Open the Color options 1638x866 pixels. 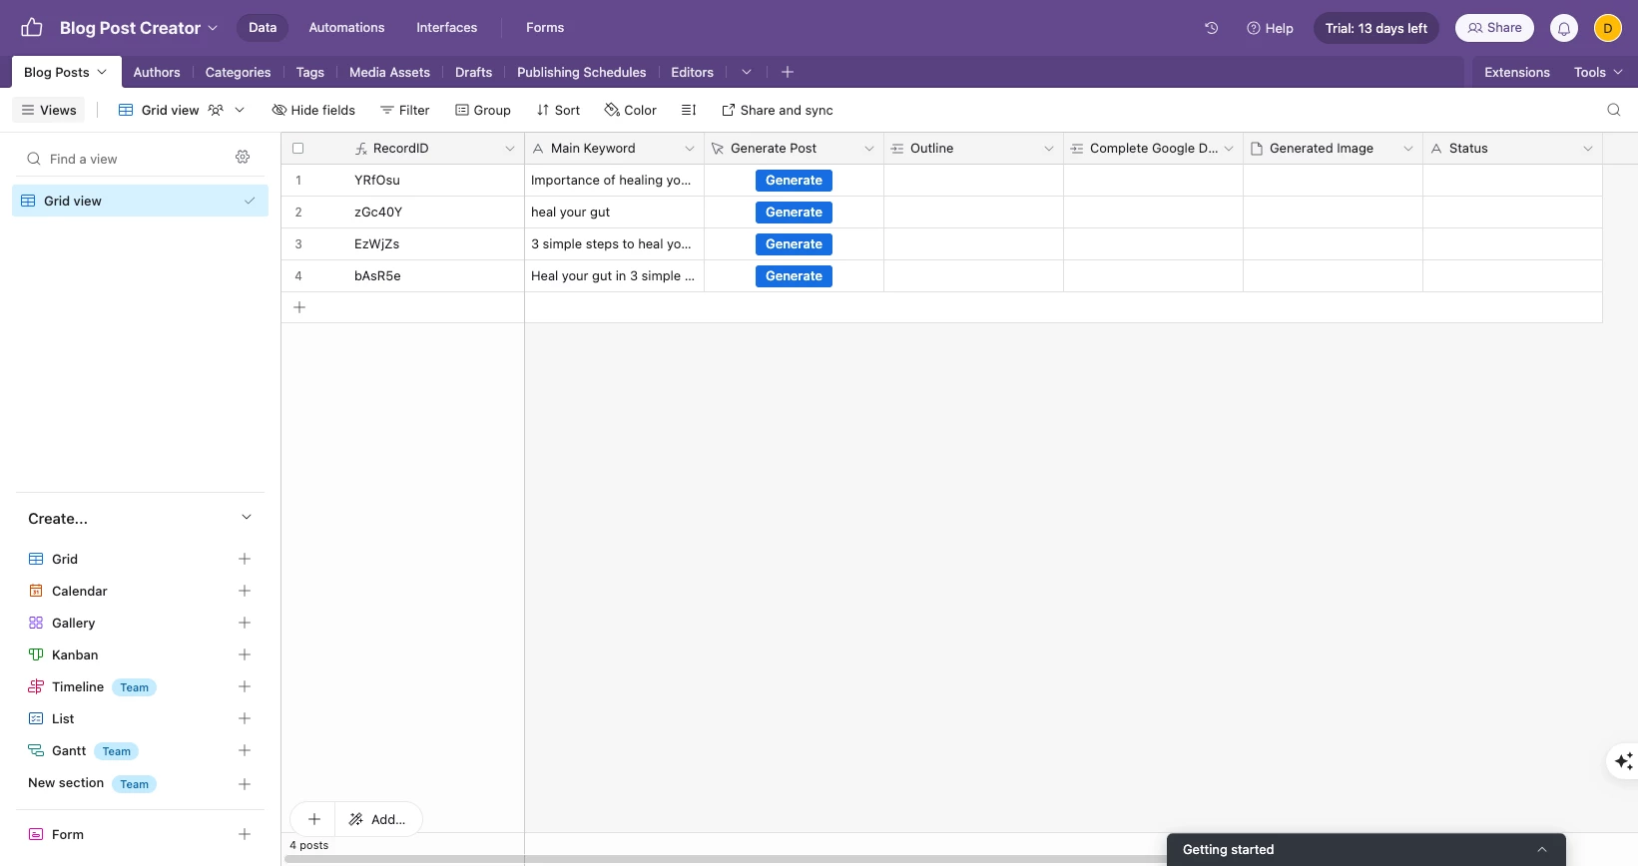coord(631,110)
